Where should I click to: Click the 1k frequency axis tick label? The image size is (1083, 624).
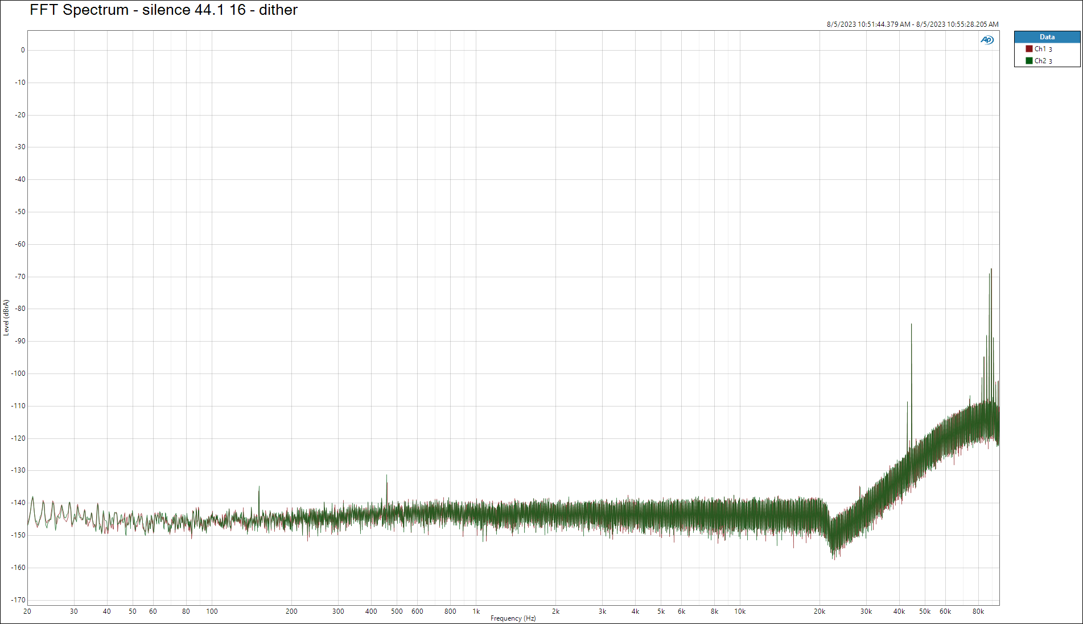point(476,611)
